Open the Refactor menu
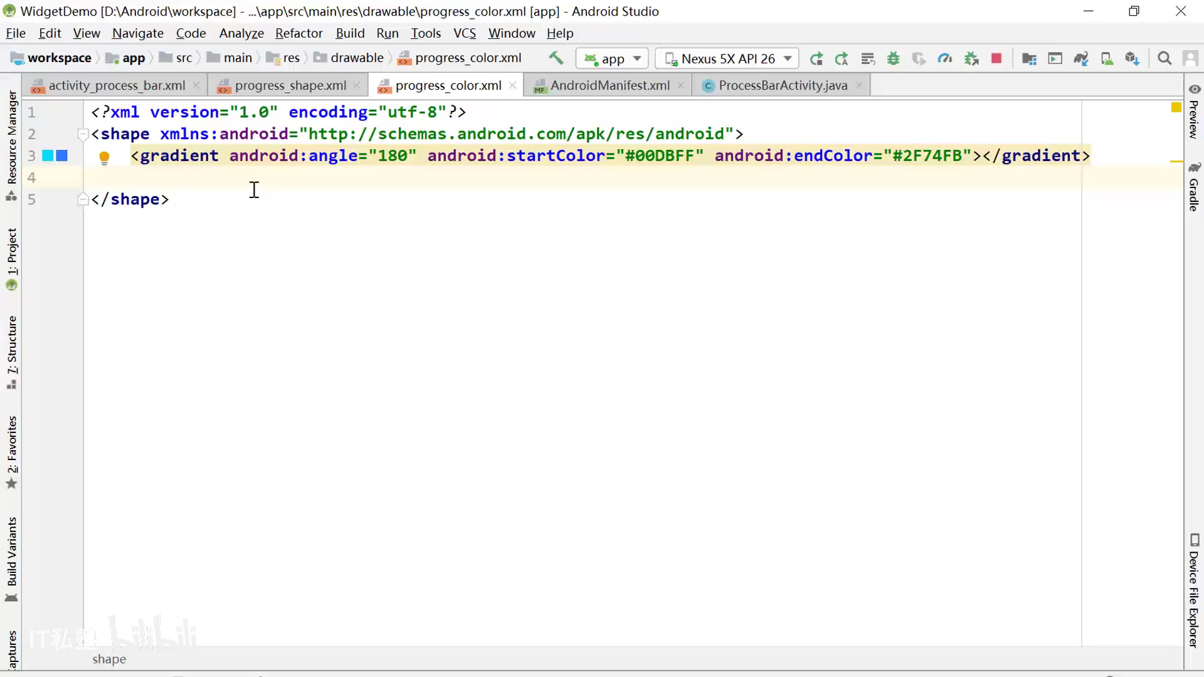1204x677 pixels. (x=298, y=33)
